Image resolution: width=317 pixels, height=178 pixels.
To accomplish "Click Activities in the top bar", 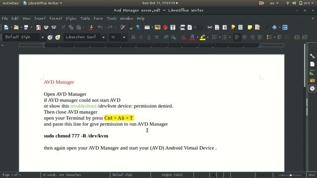I will tap(10, 3).
